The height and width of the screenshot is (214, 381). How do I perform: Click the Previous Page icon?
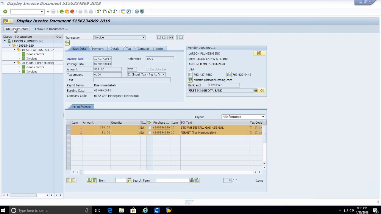(x=104, y=12)
